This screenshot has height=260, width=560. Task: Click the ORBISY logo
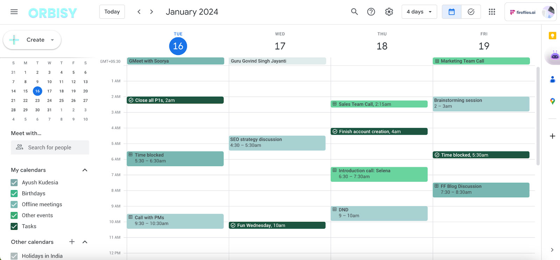click(x=52, y=13)
